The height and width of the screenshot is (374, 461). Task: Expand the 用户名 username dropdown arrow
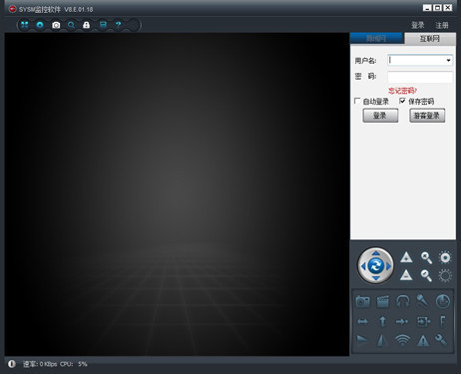pos(448,60)
